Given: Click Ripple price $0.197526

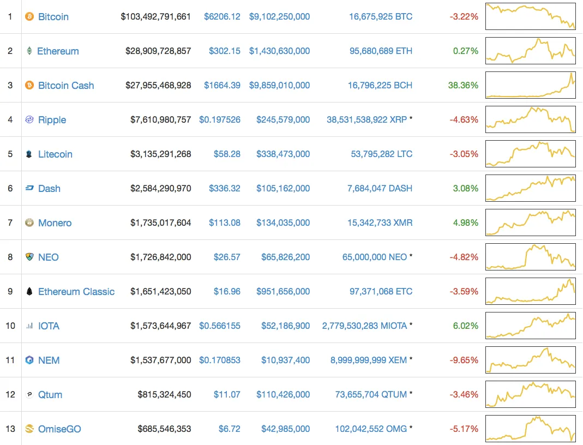Looking at the screenshot, I should tap(220, 119).
